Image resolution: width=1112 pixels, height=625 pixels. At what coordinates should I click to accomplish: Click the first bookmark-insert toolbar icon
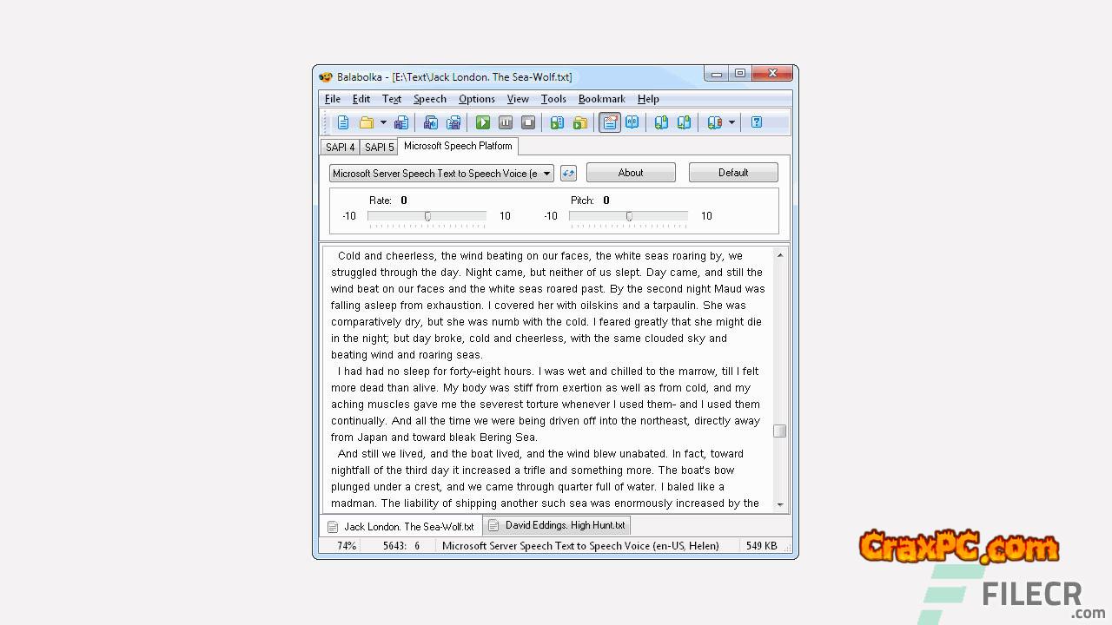pos(662,122)
